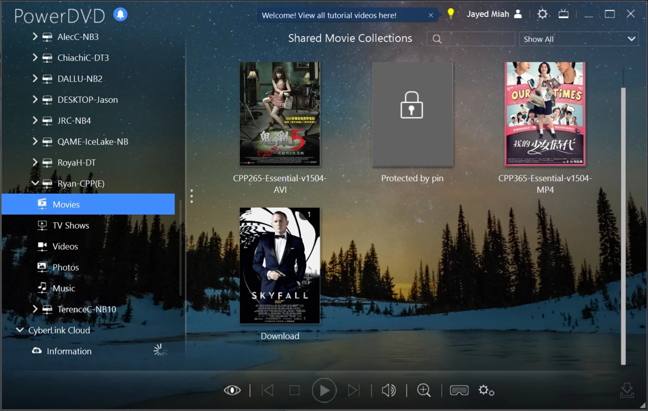The width and height of the screenshot is (648, 411).
Task: Collapse the Ryan-CPP(E) server node
Action: [x=35, y=183]
